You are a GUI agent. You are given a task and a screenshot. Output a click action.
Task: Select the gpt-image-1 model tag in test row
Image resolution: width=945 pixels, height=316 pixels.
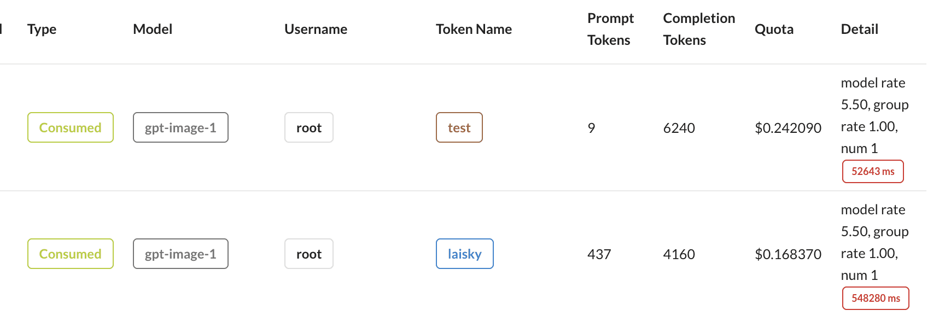tap(180, 127)
